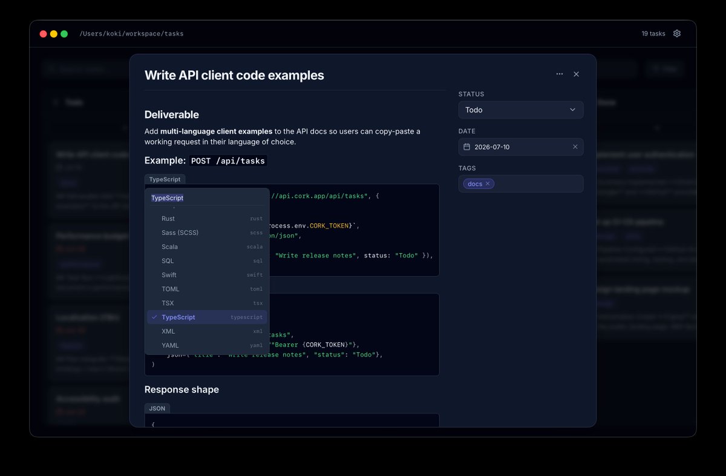Toggle the TypeScript language badge above code block
The height and width of the screenshot is (476, 726).
click(165, 179)
